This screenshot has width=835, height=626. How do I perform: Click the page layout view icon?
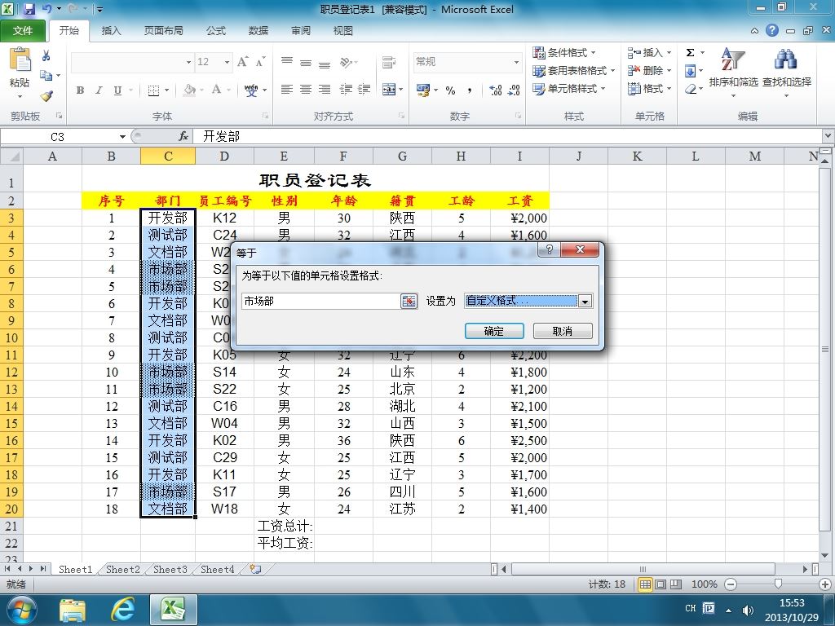point(660,584)
